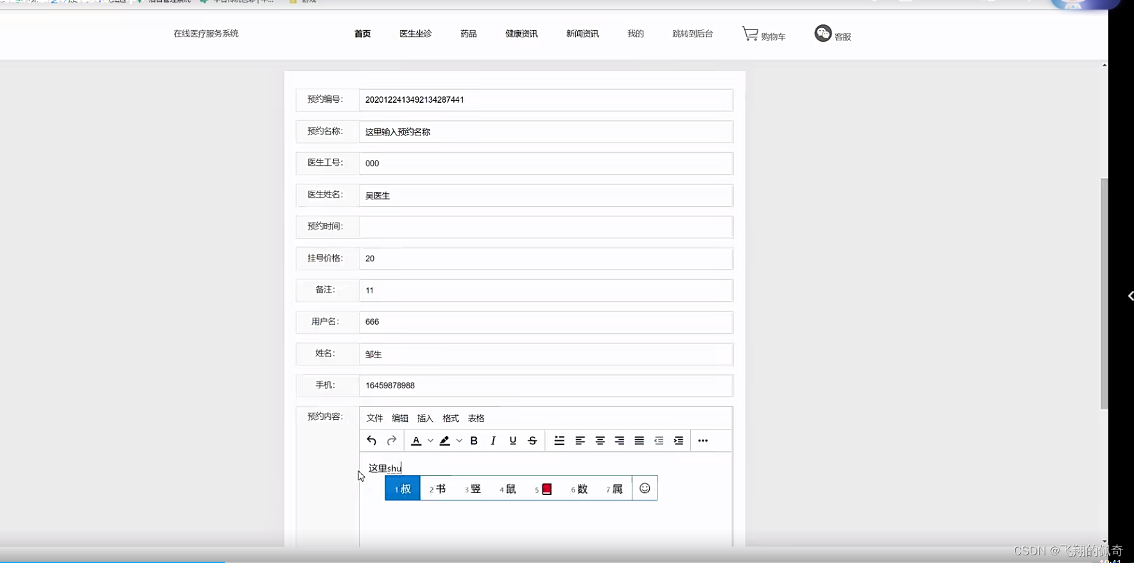Viewport: 1134px width, 563px height.
Task: Select IME candidate 6 数
Action: click(x=579, y=489)
